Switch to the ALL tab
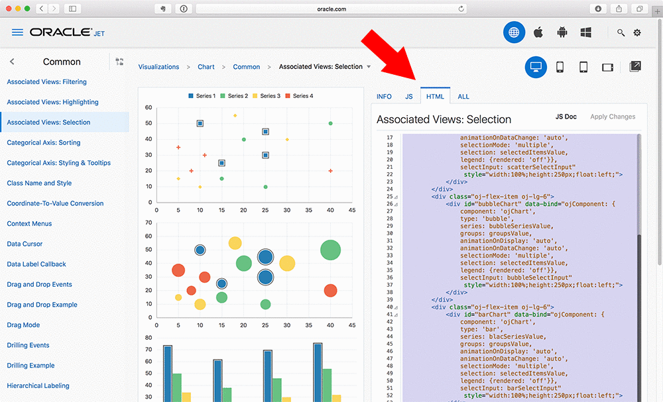Viewport: 663px width, 402px height. [x=463, y=96]
